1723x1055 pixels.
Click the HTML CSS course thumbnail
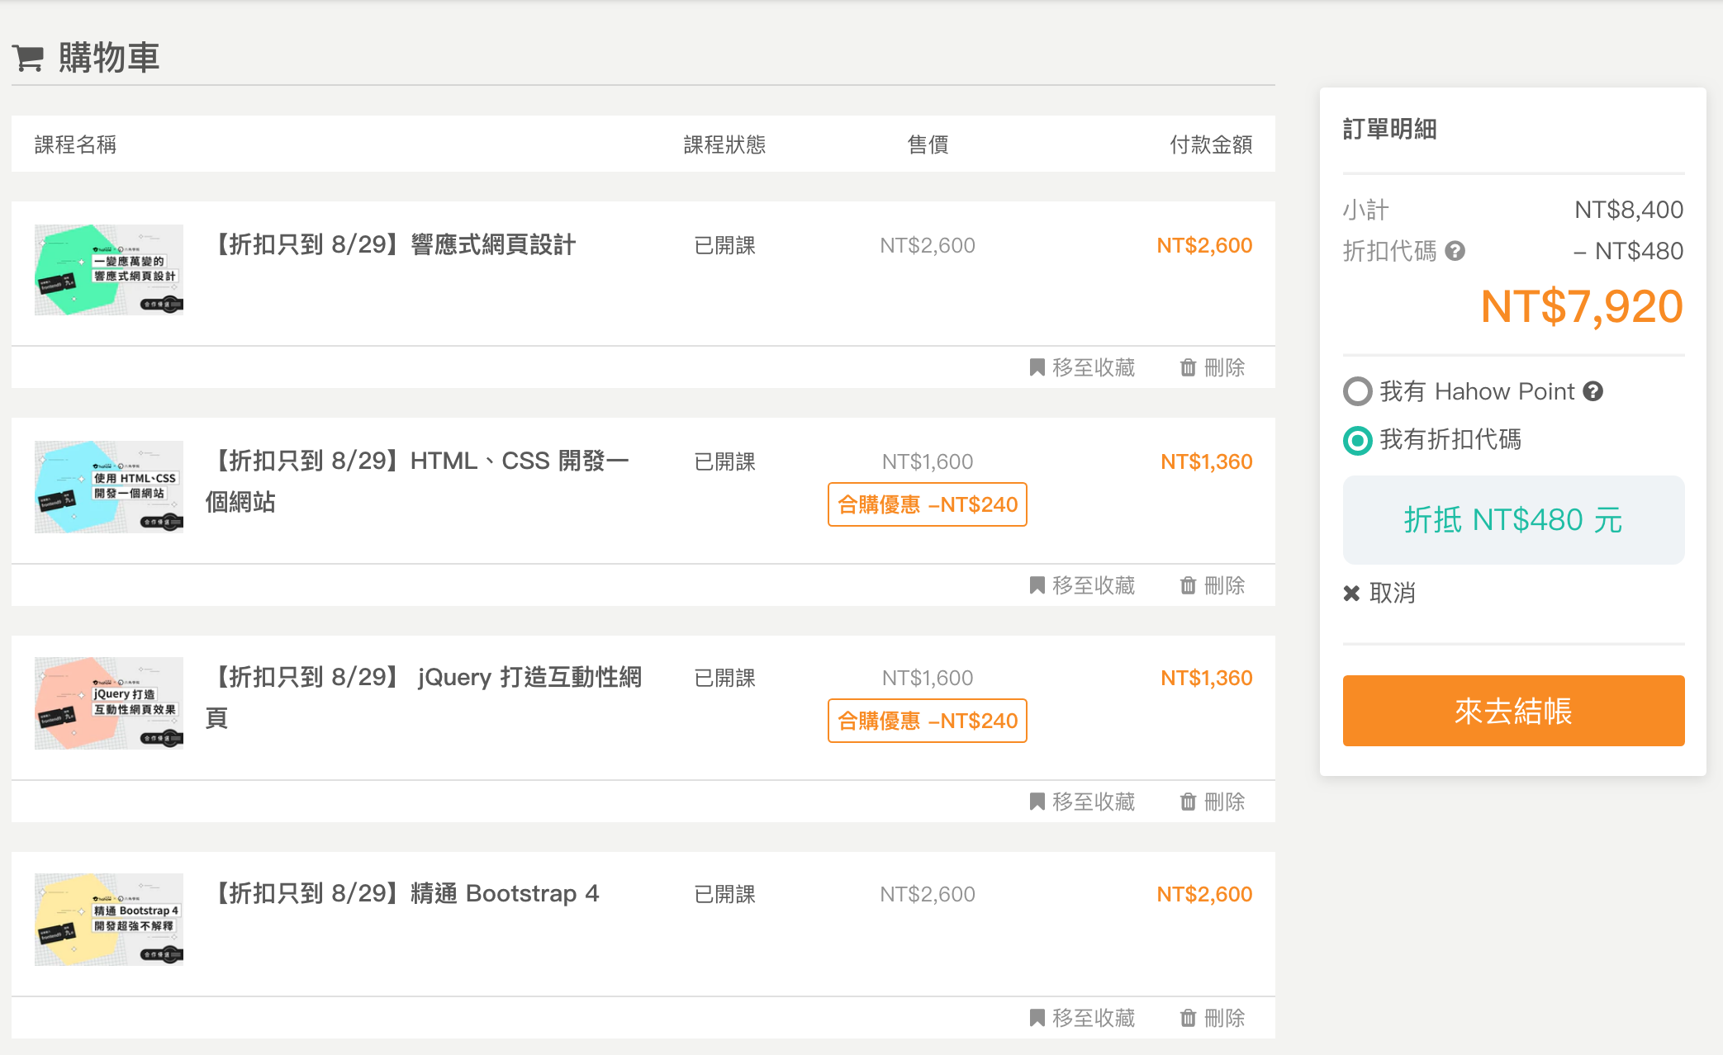tap(109, 487)
